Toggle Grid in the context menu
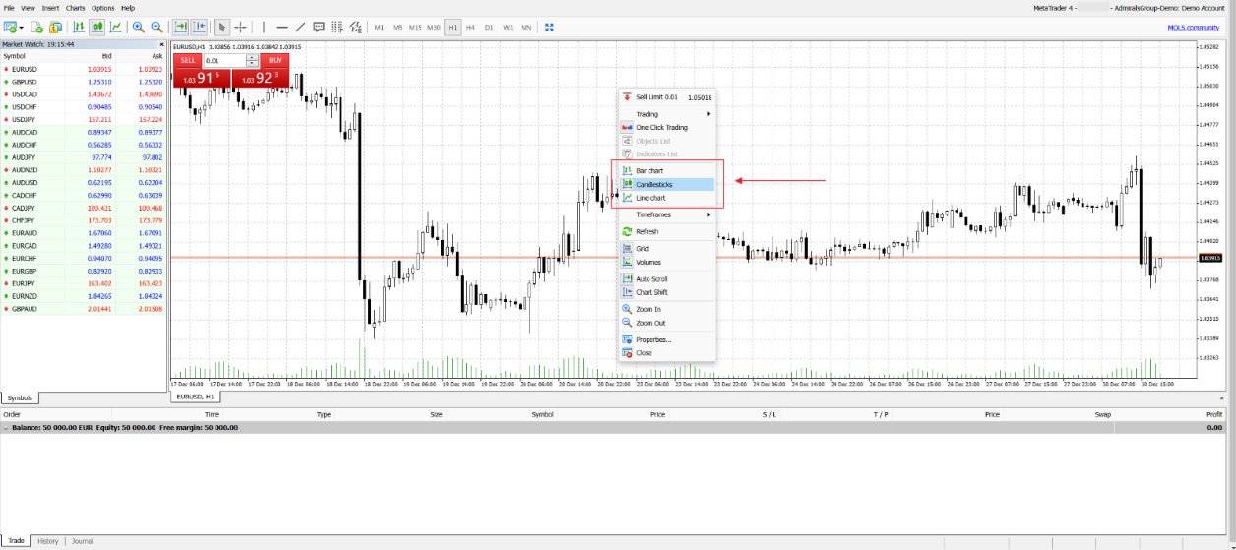 667,249
